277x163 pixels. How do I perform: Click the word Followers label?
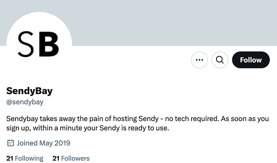[75, 158]
